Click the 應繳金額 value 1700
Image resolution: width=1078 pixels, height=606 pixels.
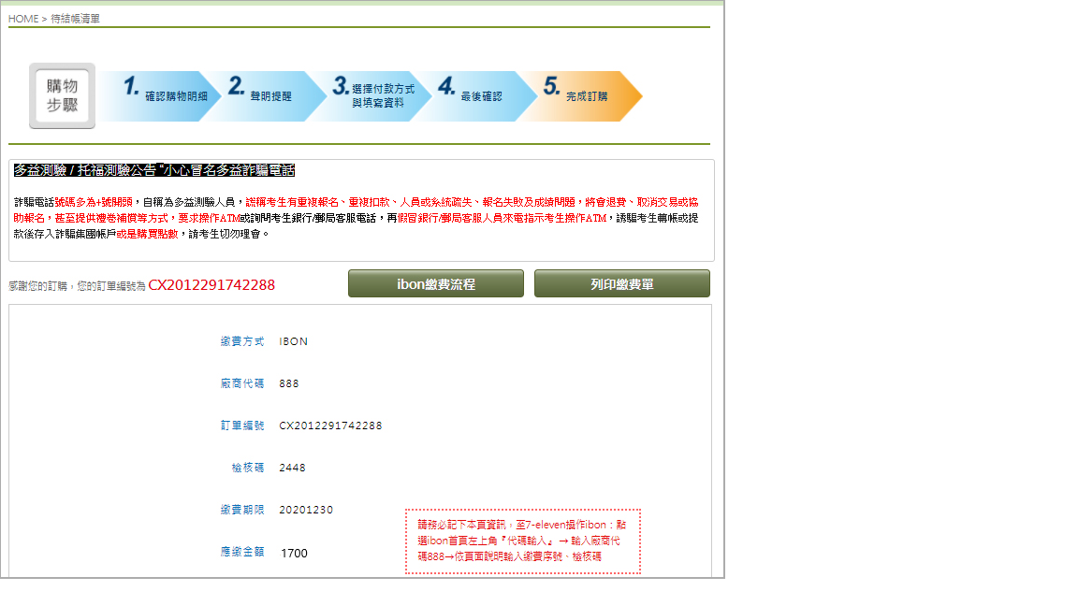pyautogui.click(x=294, y=554)
